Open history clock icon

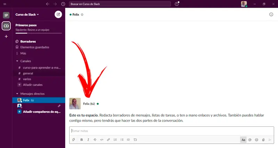coord(63,4)
